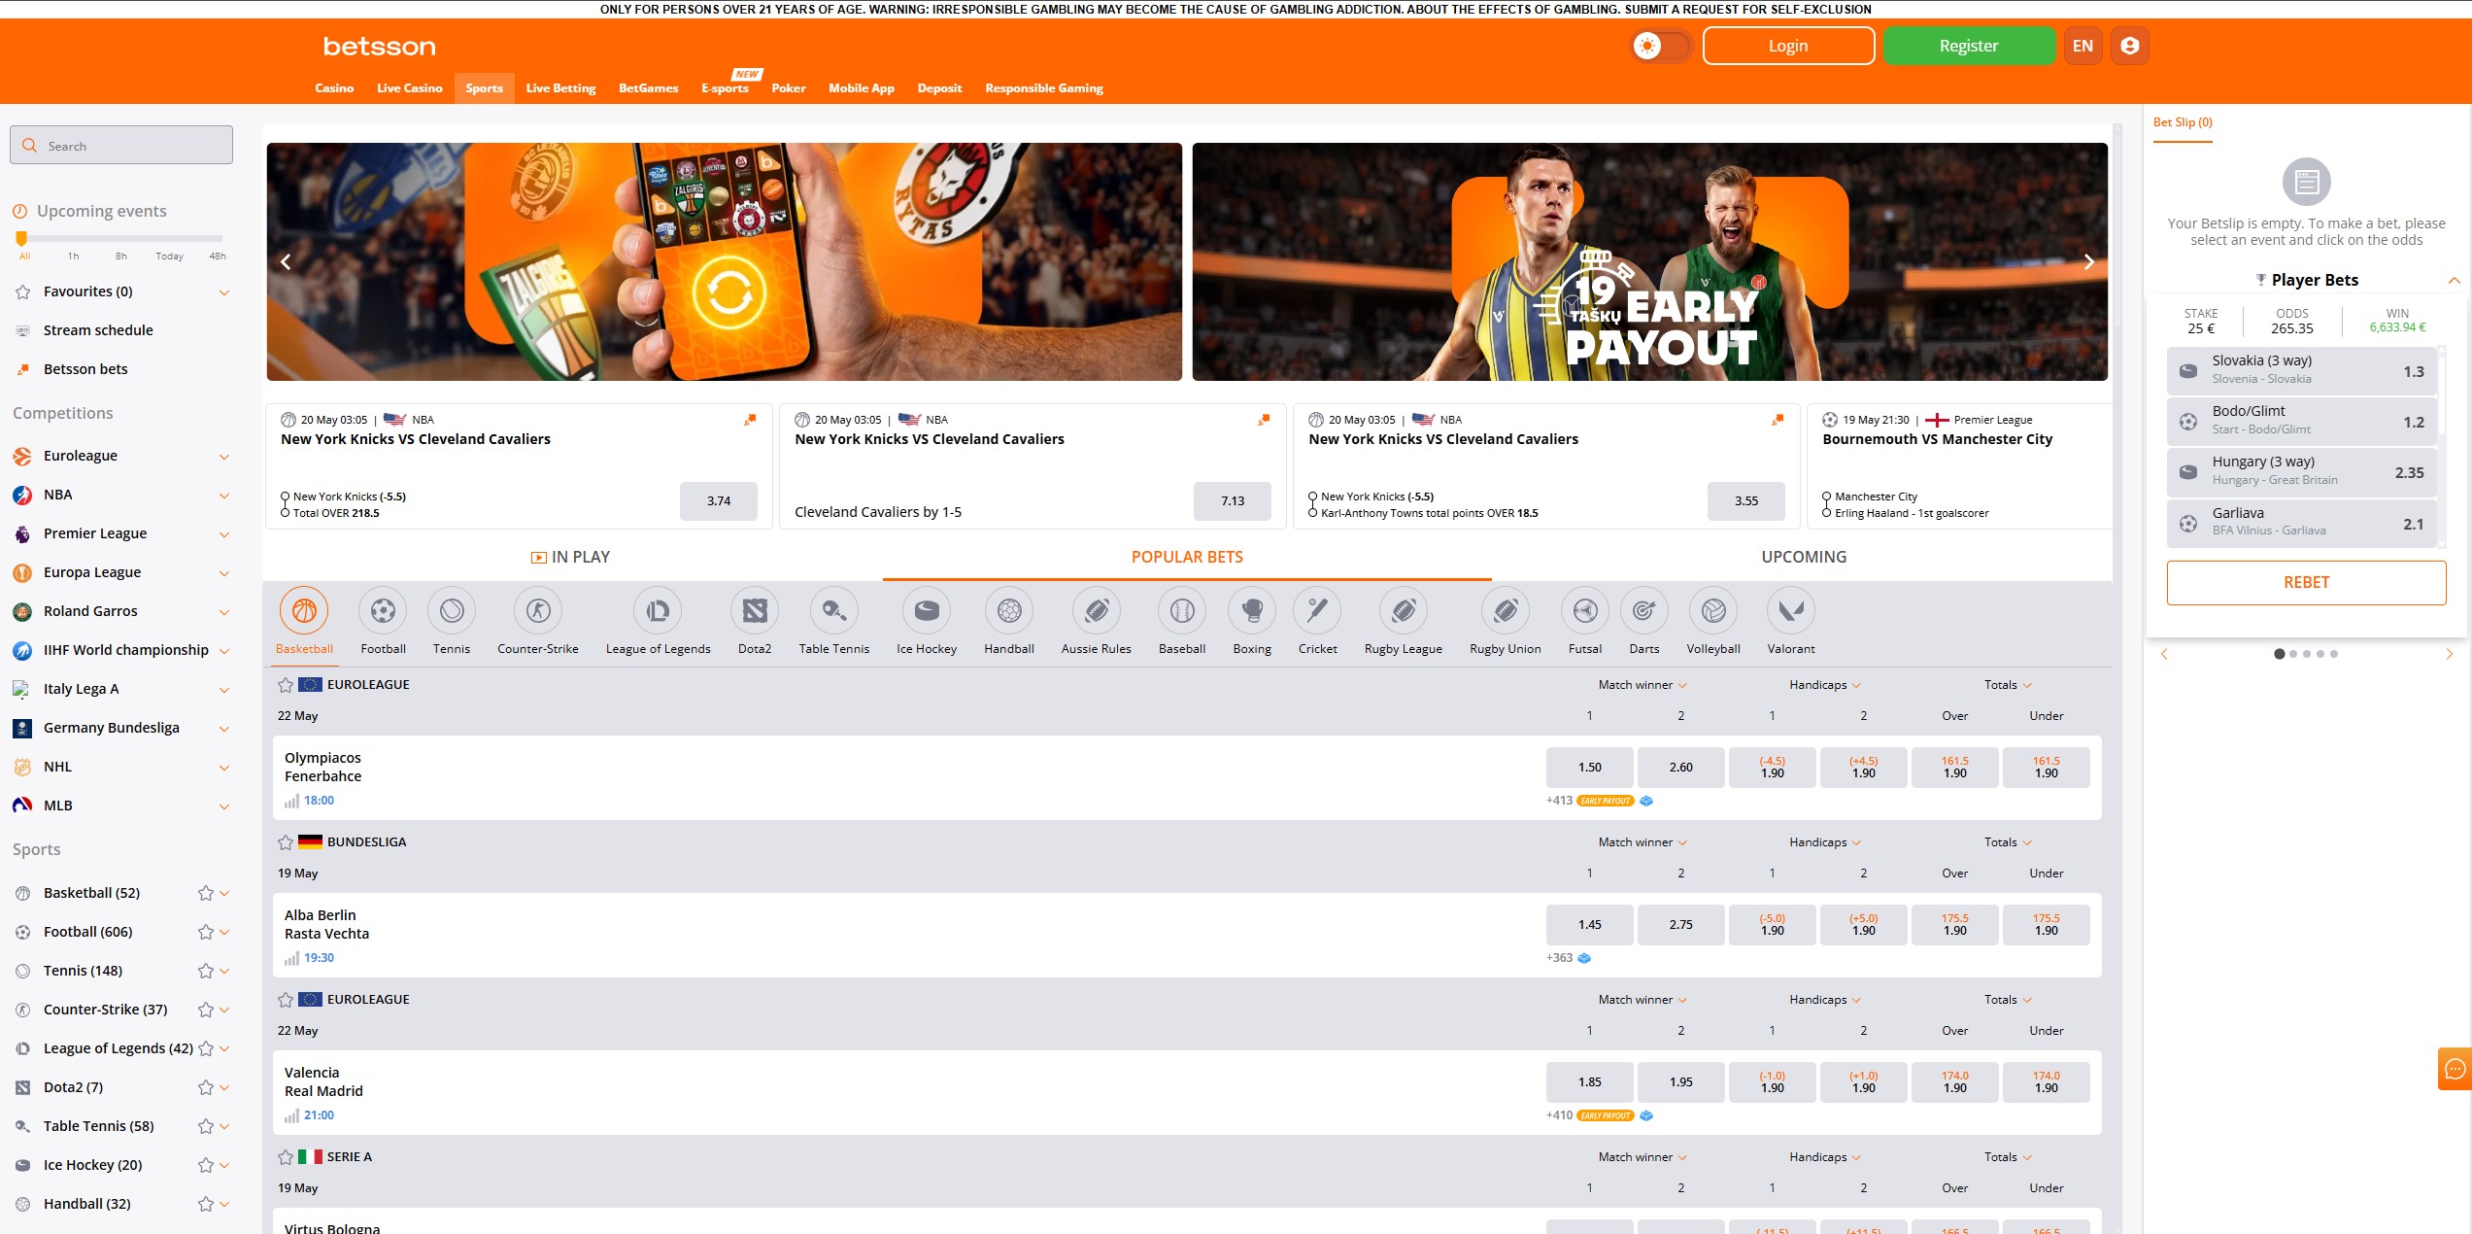The height and width of the screenshot is (1234, 2472).
Task: Select the Tennis sport icon
Action: 452,611
